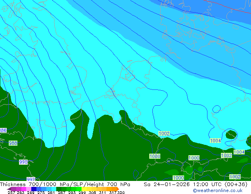Image resolution: width=251 pixels, height=194 pixels.
Task: Click the legend value 269
Action: pyautogui.click(x=30, y=192)
